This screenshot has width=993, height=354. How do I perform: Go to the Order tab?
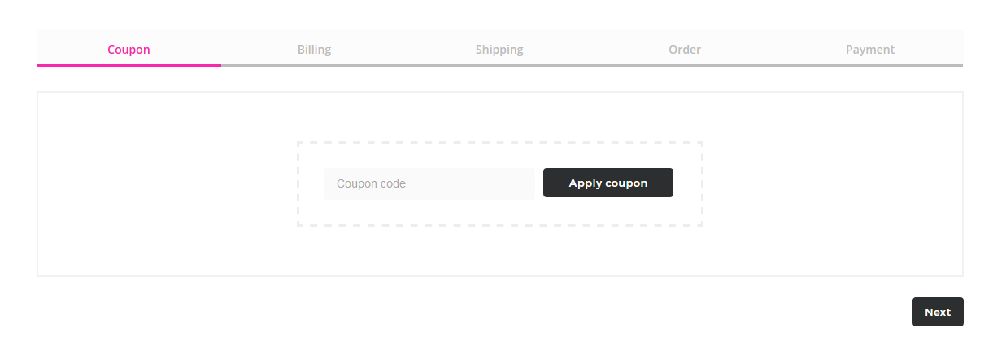click(x=685, y=50)
